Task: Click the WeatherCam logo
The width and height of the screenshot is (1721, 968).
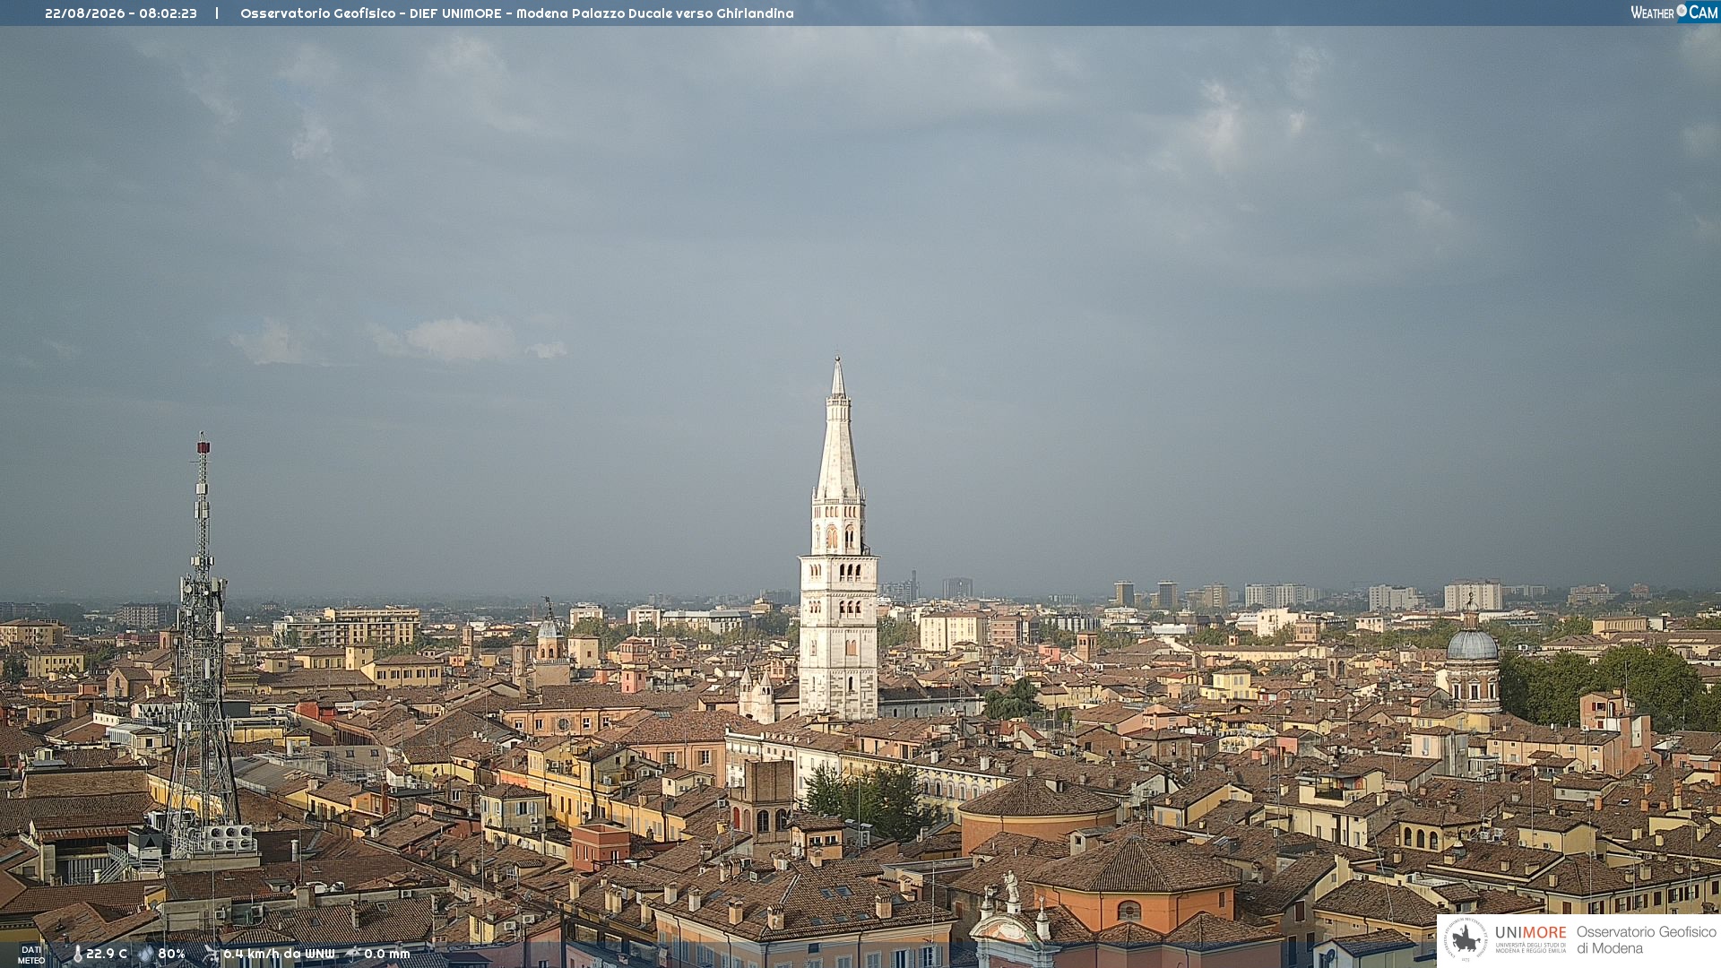Action: coord(1674,13)
